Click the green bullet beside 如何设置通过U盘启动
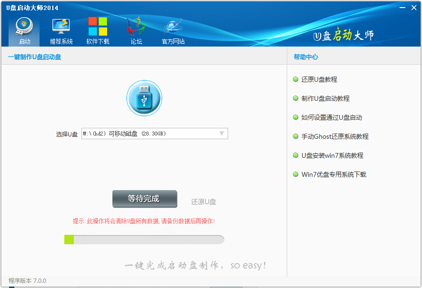The height and width of the screenshot is (288, 422). pyautogui.click(x=295, y=117)
